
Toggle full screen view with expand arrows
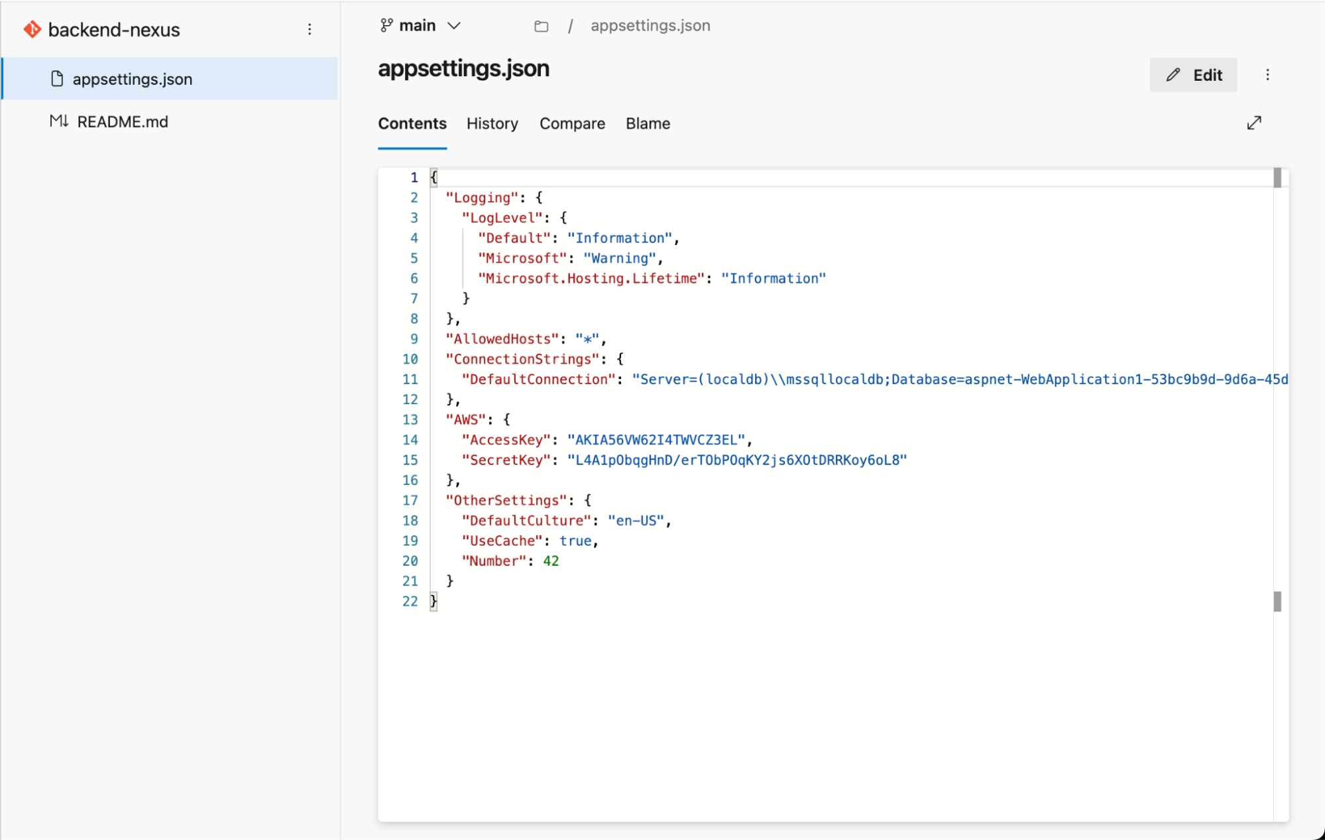coord(1254,123)
